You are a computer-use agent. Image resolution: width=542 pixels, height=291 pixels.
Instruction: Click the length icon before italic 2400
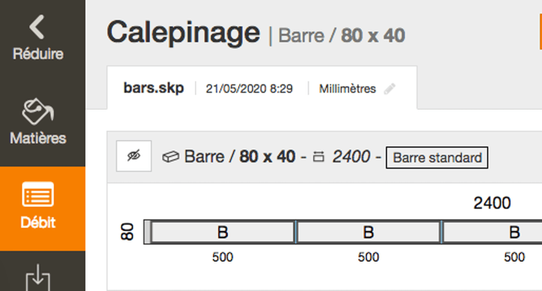pyautogui.click(x=318, y=157)
